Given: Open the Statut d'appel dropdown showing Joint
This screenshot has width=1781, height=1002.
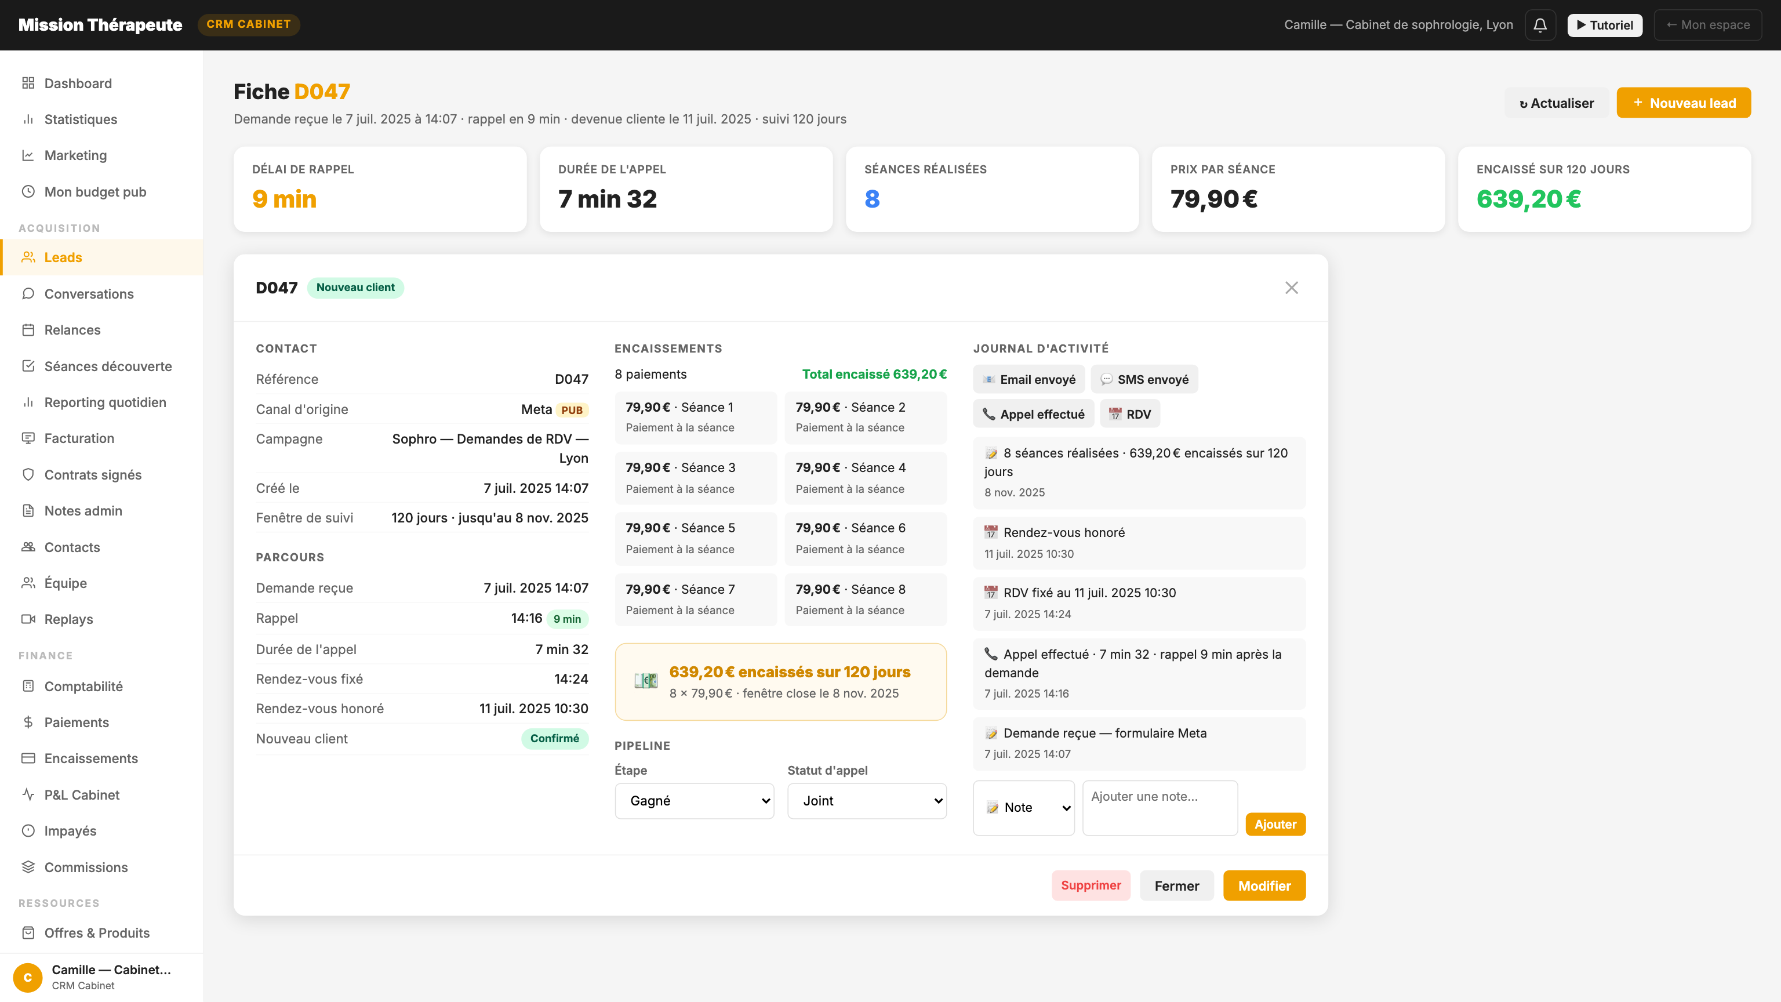Looking at the screenshot, I should tap(867, 801).
